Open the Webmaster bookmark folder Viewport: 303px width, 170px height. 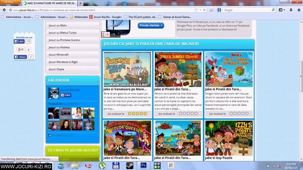(x=79, y=17)
